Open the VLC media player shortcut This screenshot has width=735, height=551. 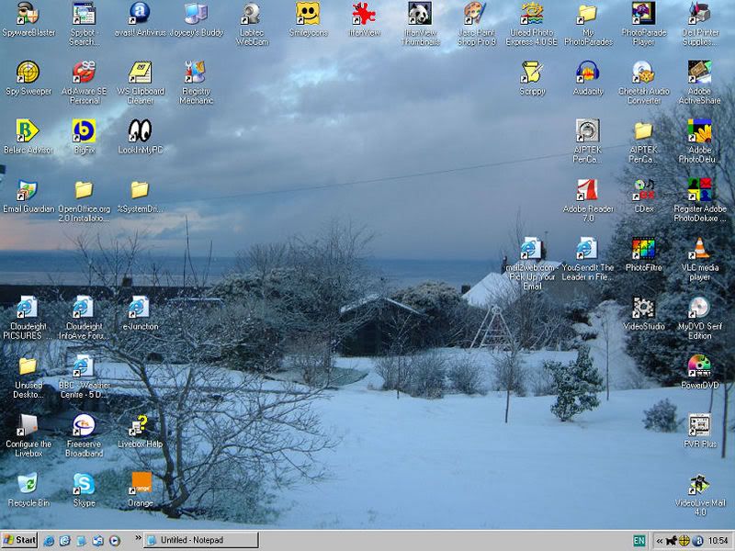[699, 249]
